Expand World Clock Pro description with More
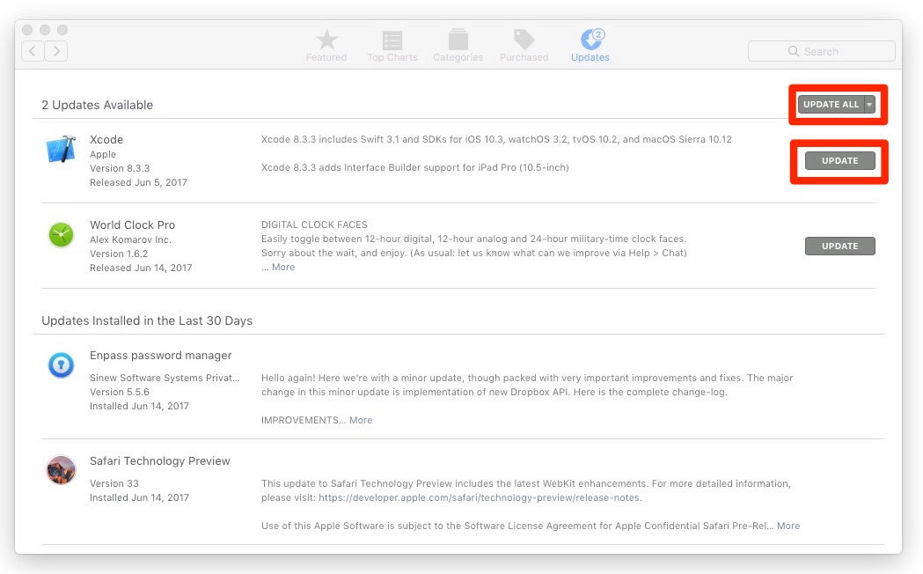Screen dimensions: 923x574 click(283, 267)
